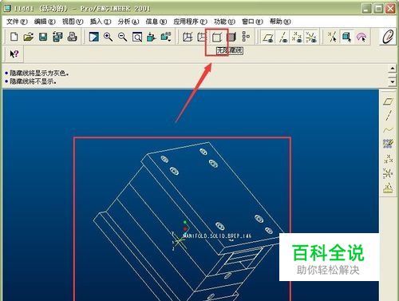Create a datum axis from right toolbar
Screen dimensions: 399x301
pyautogui.click(x=389, y=116)
